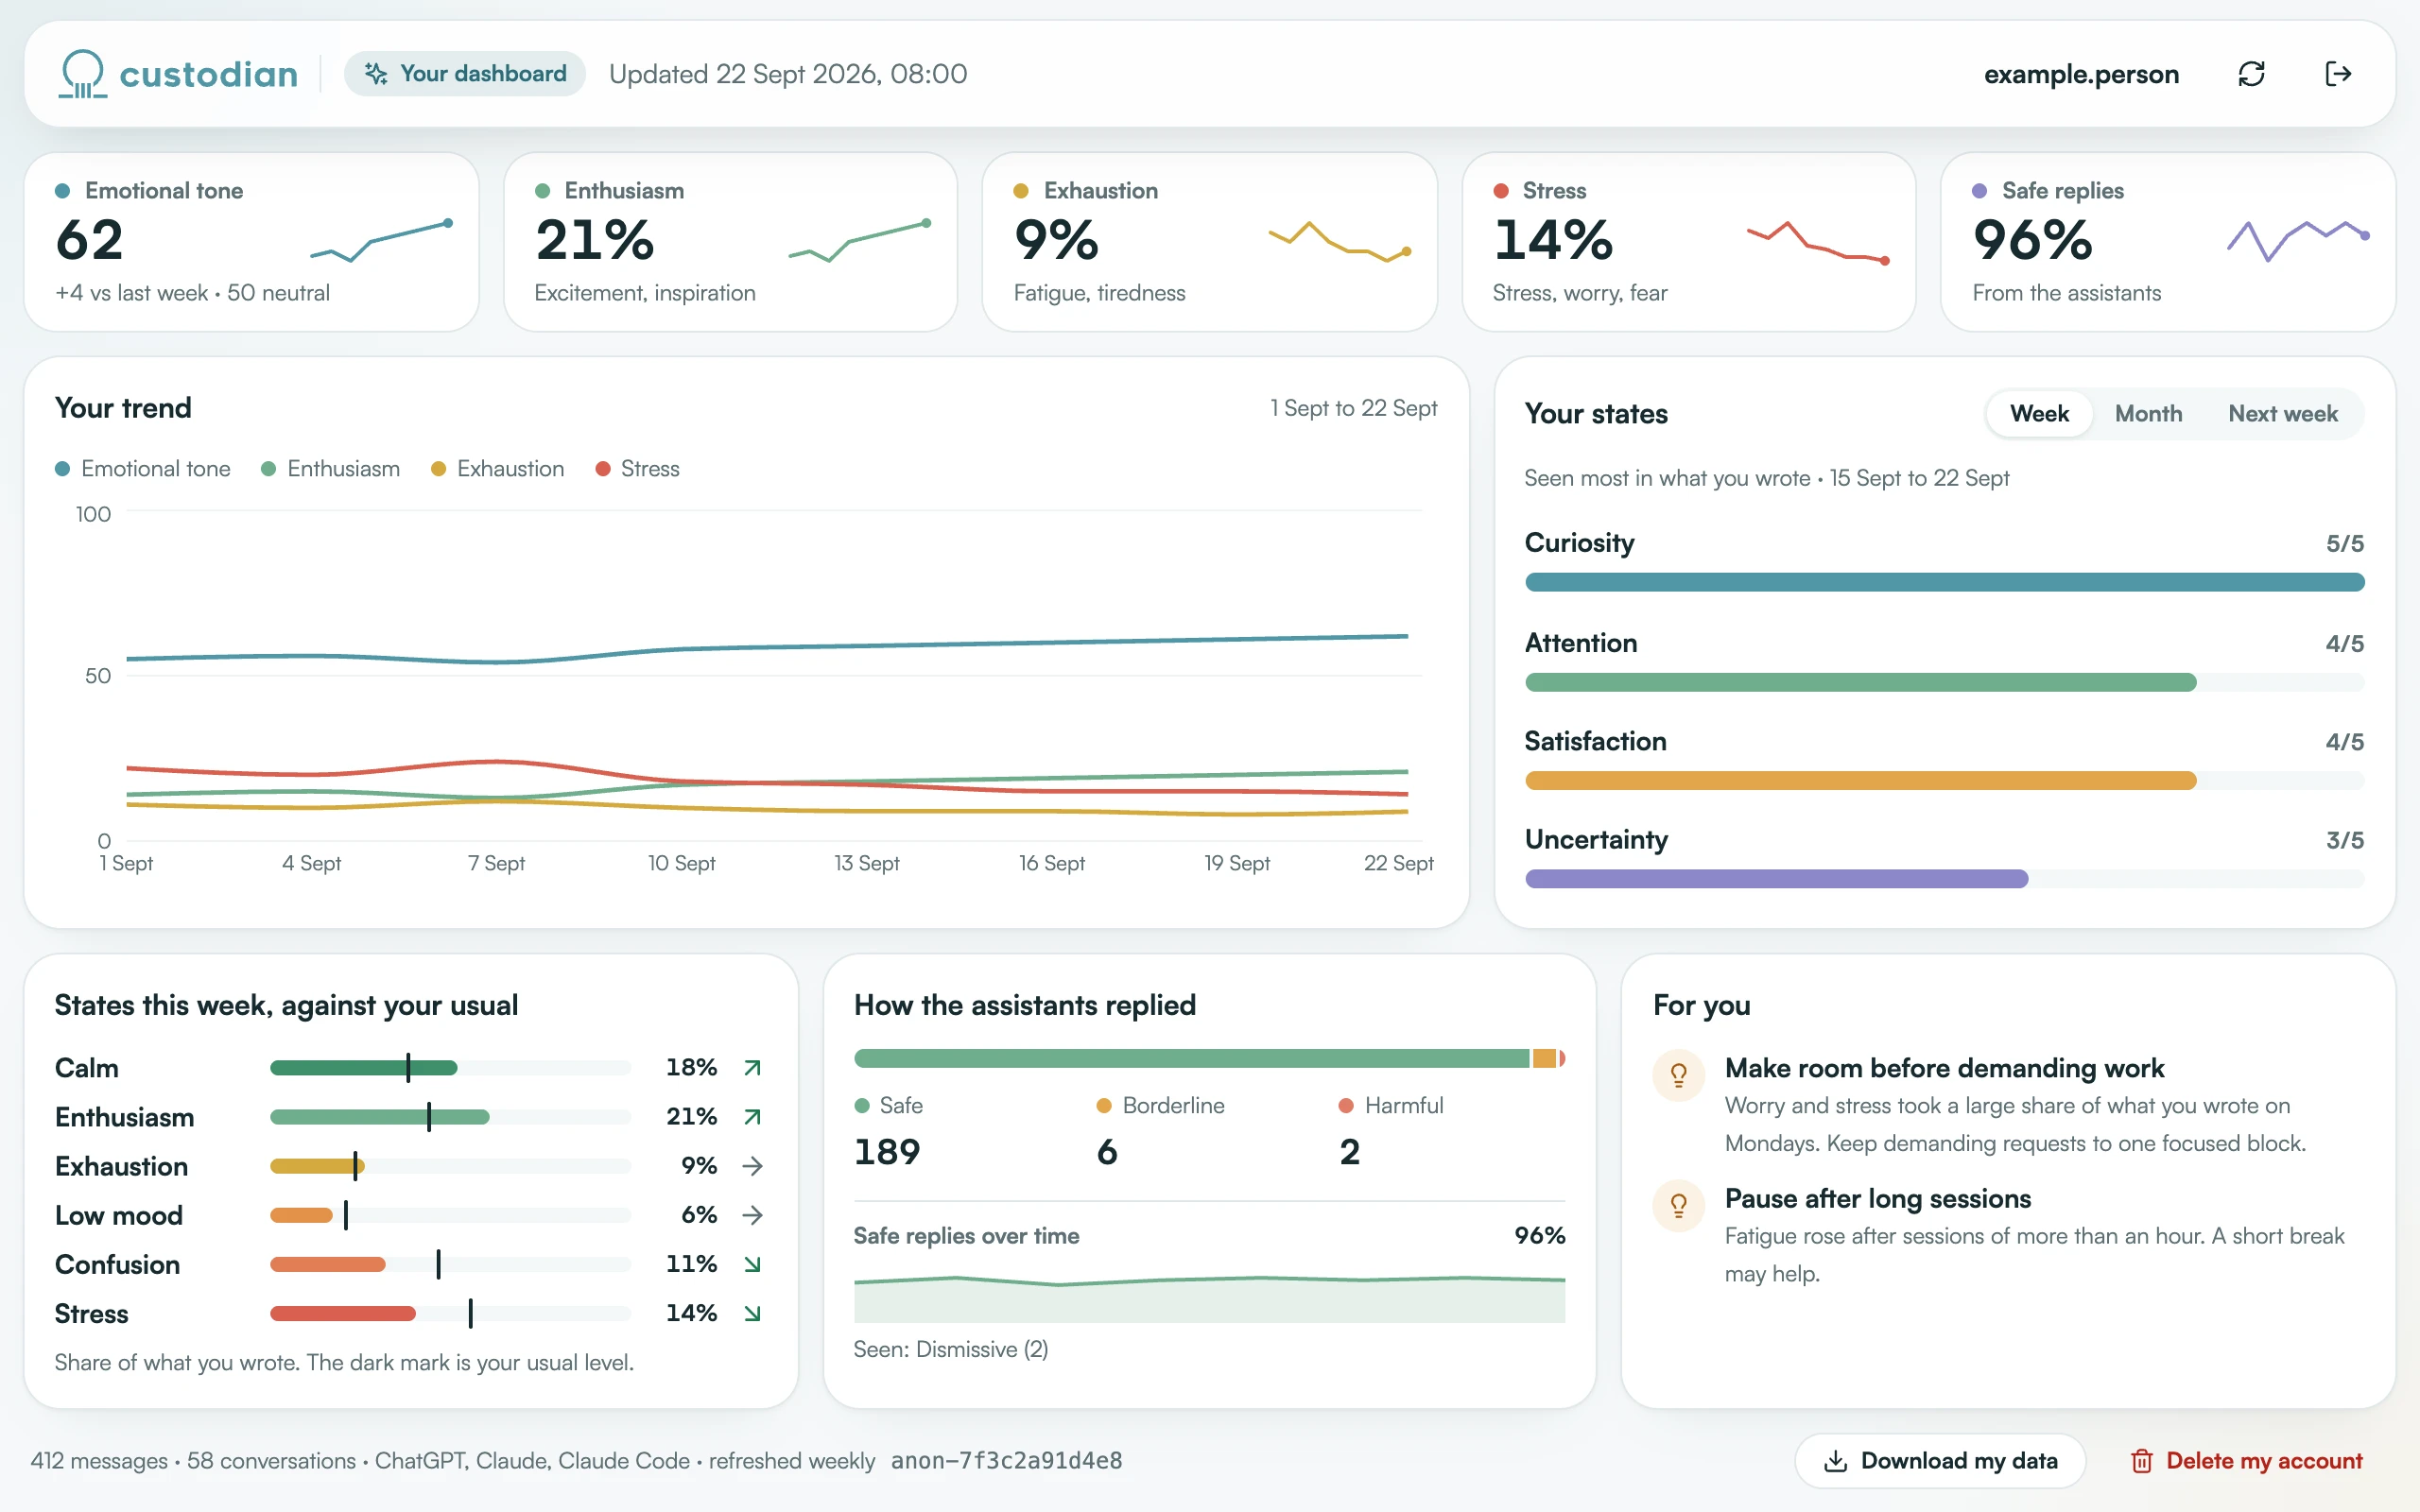Click the Satisfaction progress bar
The height and width of the screenshot is (1512, 2420).
1944,781
